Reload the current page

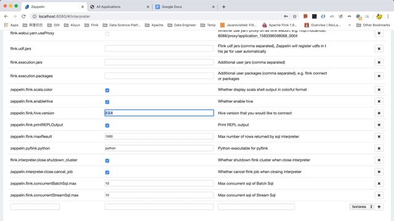(23, 17)
